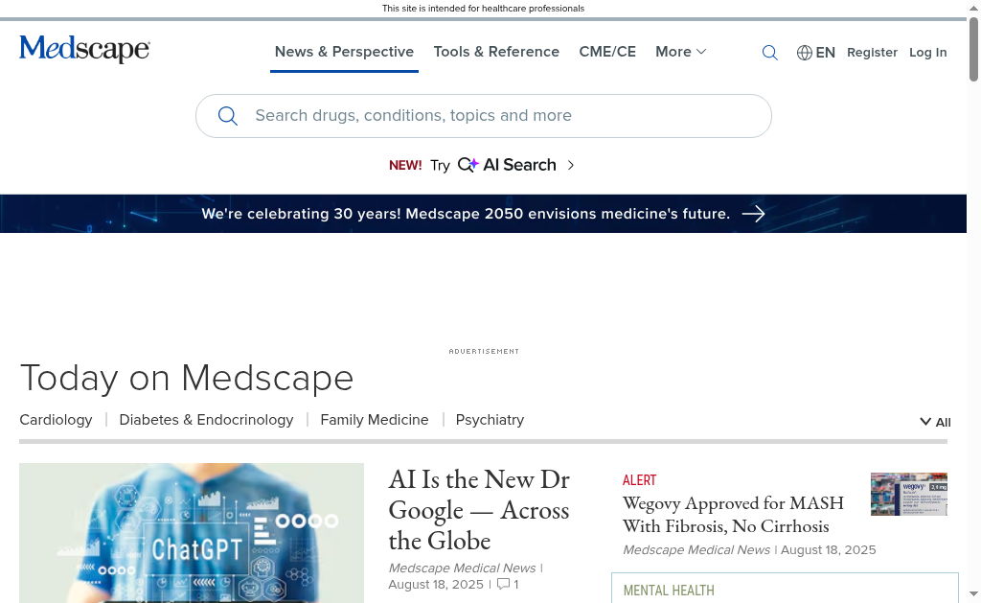This screenshot has height=603, width=981.
Task: Open the search magnifier in header
Action: pos(769,53)
